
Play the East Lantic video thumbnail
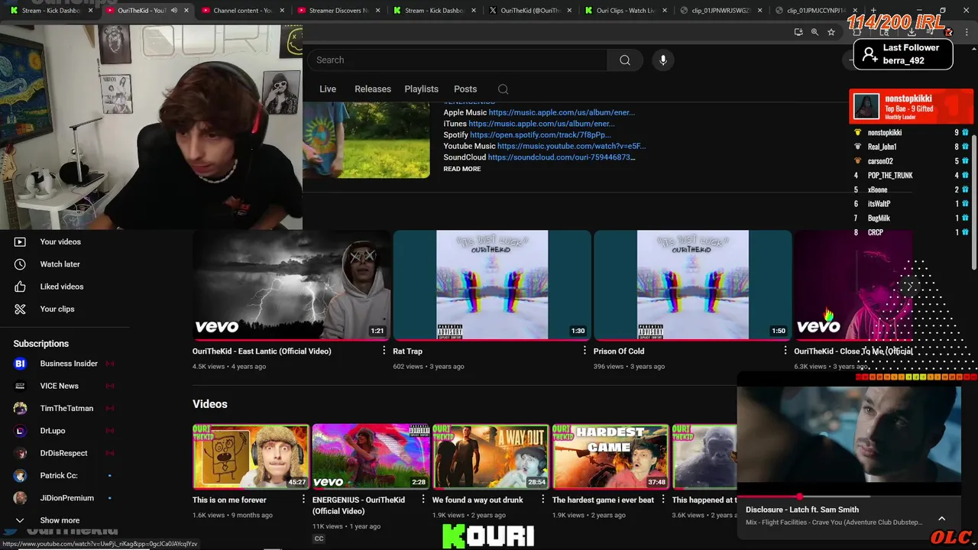pos(291,285)
